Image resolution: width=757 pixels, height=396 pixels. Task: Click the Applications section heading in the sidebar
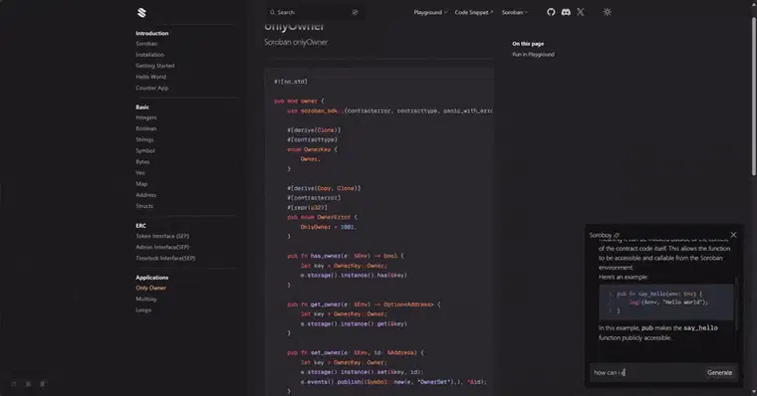[152, 278]
